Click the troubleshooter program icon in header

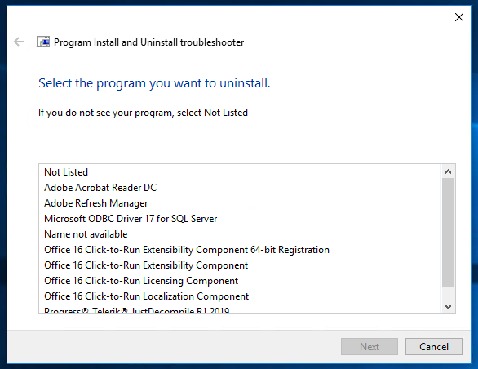point(43,42)
